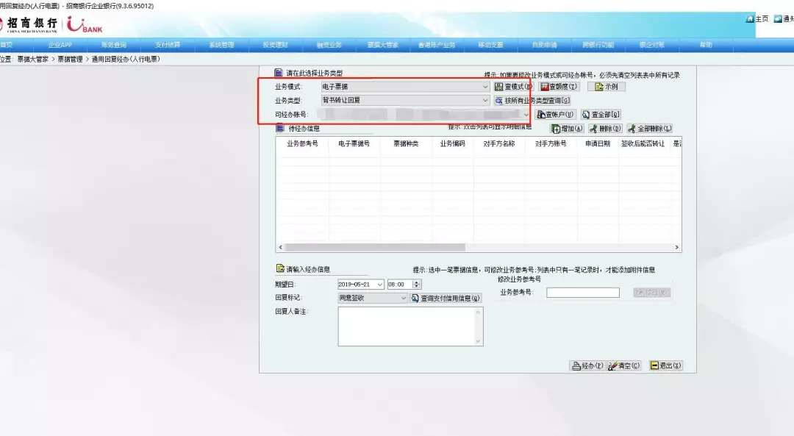The height and width of the screenshot is (436, 794).
Task: Click 退出 to exit the form
Action: tap(665, 365)
